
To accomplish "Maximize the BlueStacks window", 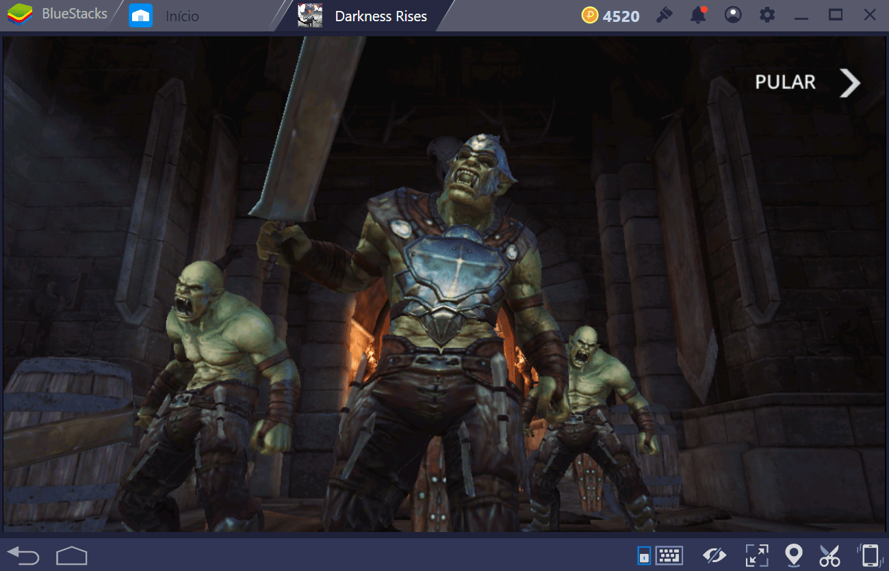I will click(836, 15).
